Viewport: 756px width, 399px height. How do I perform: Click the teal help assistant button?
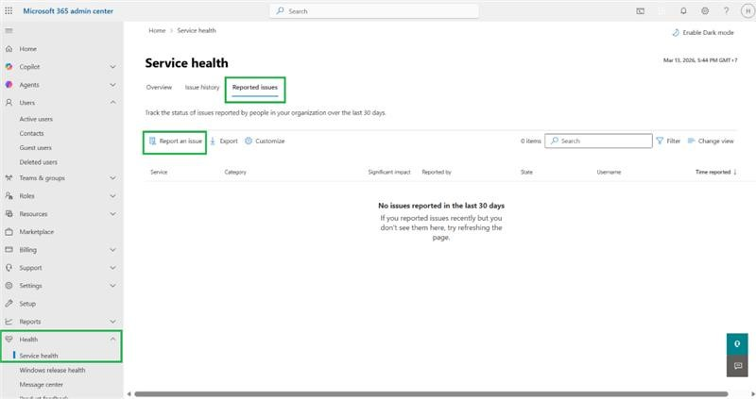click(737, 344)
